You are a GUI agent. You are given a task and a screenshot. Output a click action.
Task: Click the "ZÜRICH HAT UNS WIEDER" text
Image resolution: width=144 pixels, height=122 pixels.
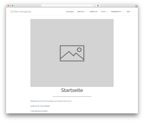coord(40,106)
